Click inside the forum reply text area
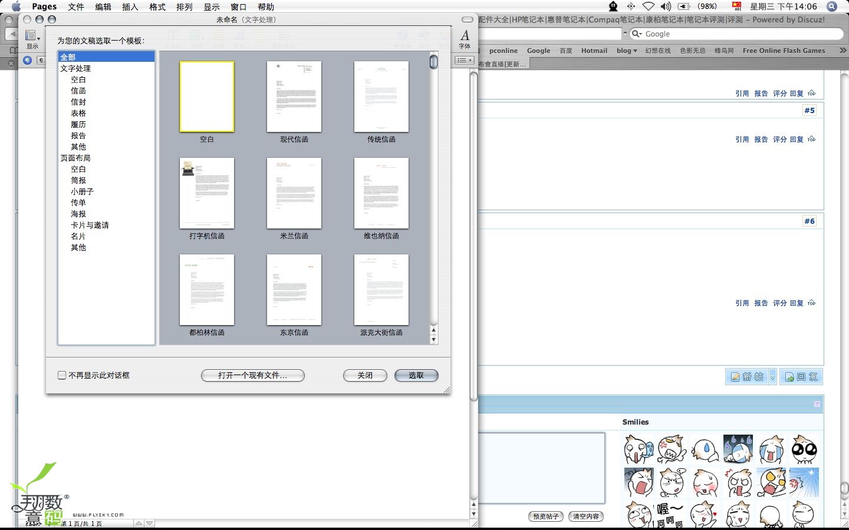 (x=541, y=468)
